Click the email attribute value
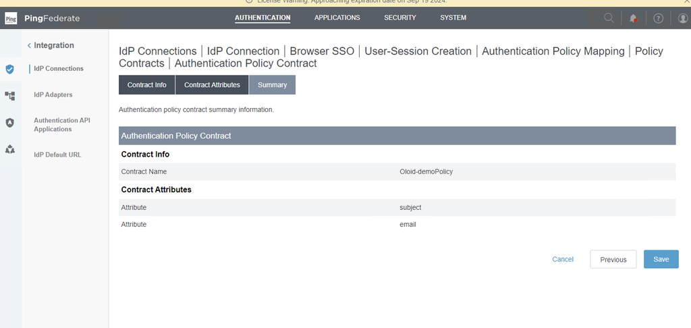Screen dimensions: 691x328 [408, 224]
